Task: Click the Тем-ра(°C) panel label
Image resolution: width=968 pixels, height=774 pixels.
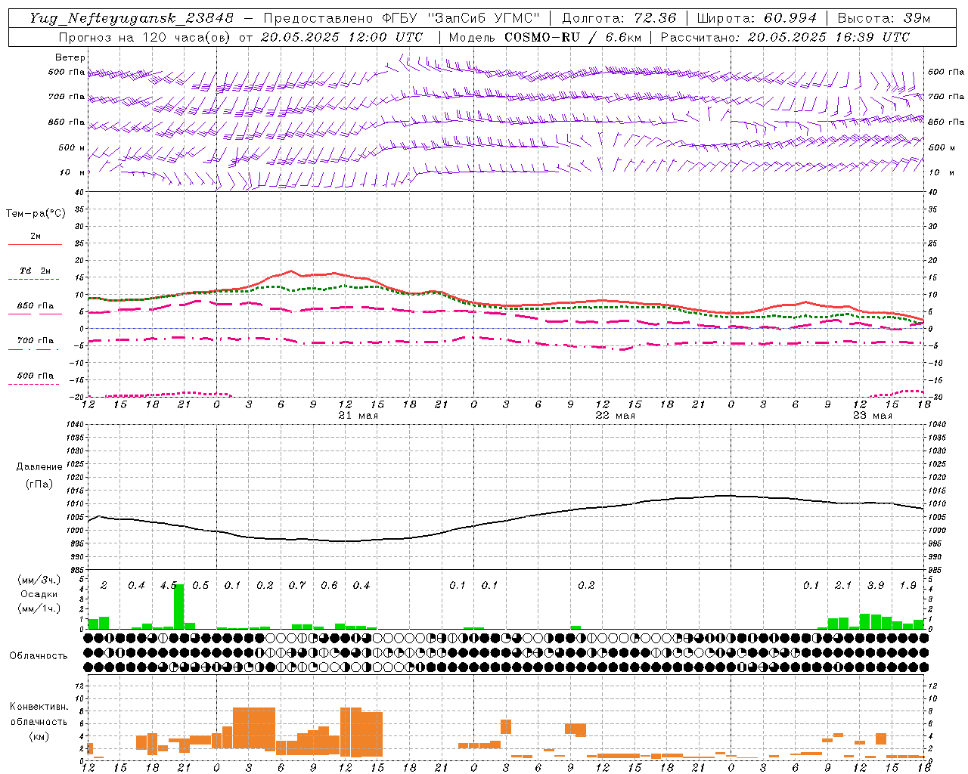Action: point(36,214)
